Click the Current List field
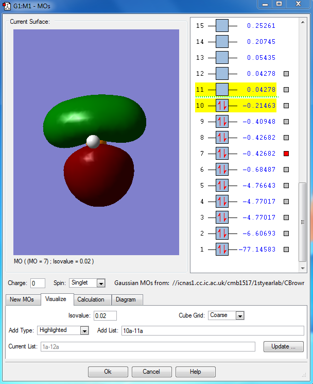This screenshot has width=313, height=384. 148,347
